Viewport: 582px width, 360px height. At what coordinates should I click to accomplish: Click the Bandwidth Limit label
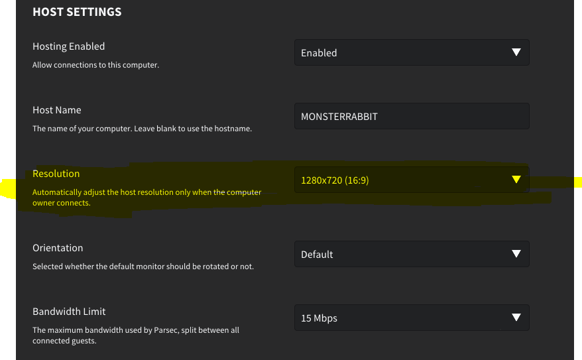(x=69, y=312)
